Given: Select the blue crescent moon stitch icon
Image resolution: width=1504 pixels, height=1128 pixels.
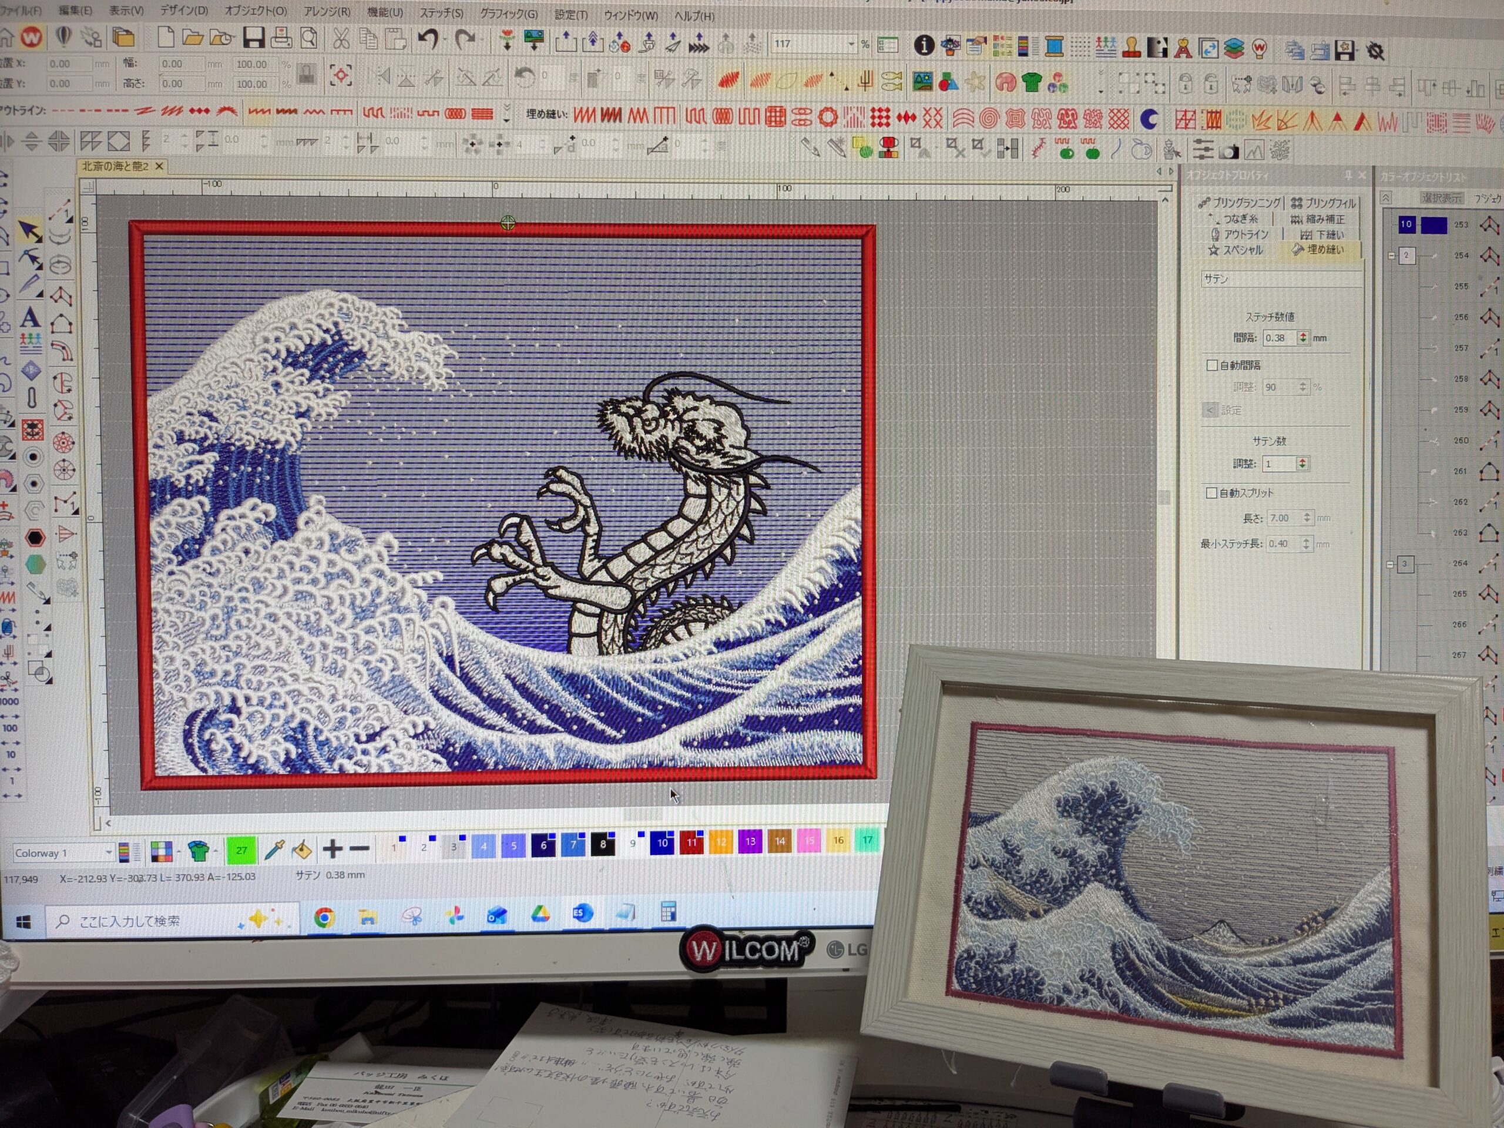Looking at the screenshot, I should (x=1149, y=120).
